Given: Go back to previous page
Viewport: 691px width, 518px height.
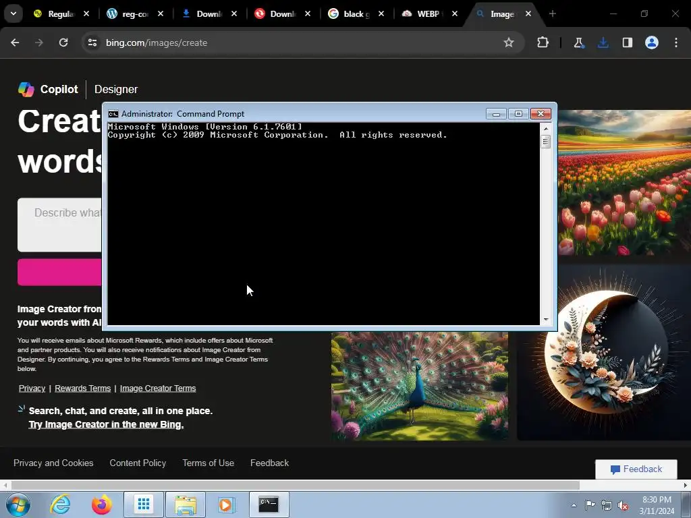Looking at the screenshot, I should (15, 42).
